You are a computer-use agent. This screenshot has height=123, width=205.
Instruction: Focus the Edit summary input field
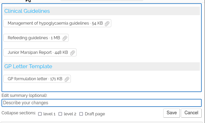(101, 103)
